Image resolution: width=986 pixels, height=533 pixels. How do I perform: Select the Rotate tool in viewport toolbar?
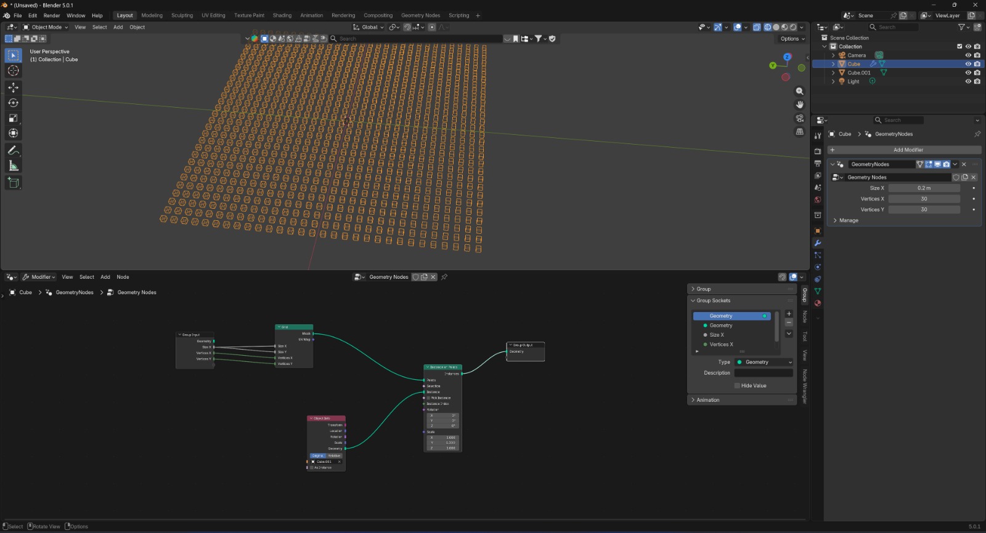coord(13,103)
